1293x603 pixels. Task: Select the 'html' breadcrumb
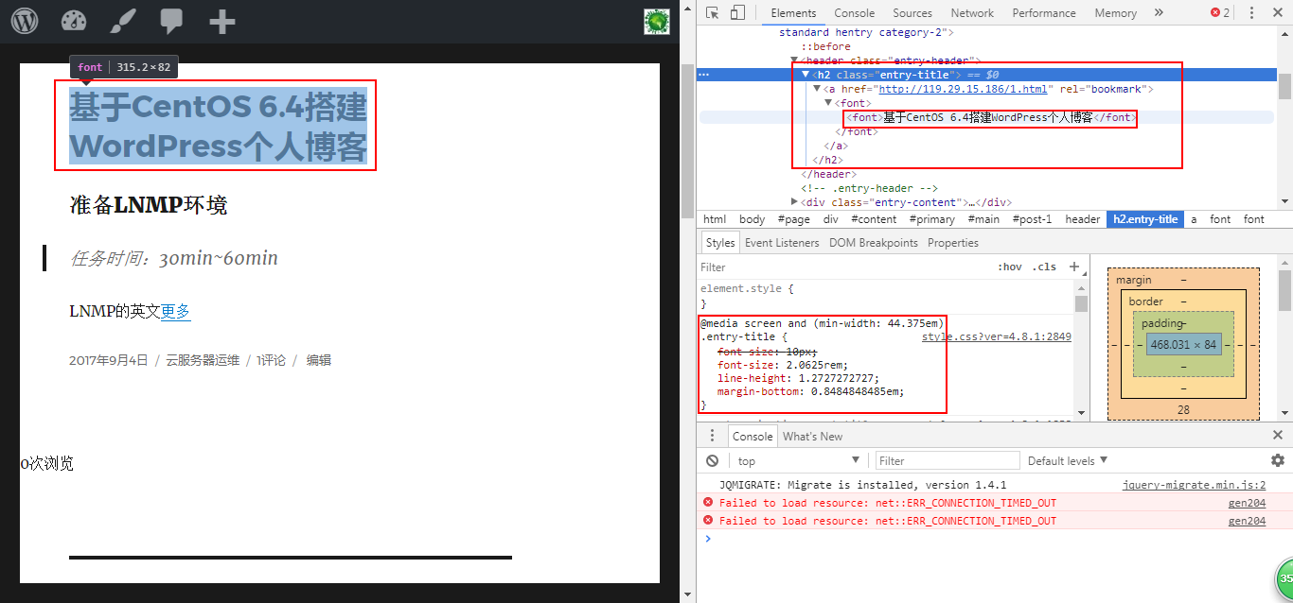715,219
